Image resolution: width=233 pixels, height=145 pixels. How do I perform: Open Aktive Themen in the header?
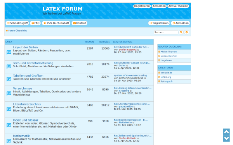click(178, 6)
